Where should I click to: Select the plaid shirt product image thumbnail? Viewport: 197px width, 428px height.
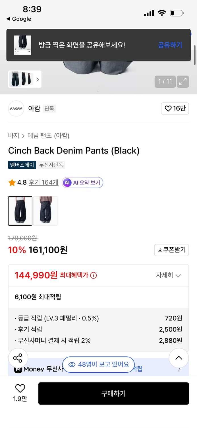[45, 211]
